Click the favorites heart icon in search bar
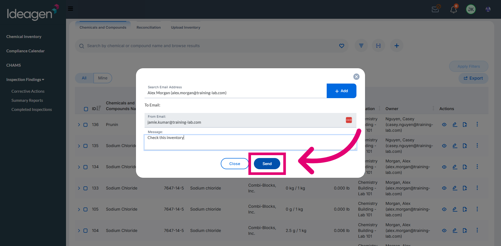Image resolution: width=501 pixels, height=246 pixels. (x=342, y=46)
